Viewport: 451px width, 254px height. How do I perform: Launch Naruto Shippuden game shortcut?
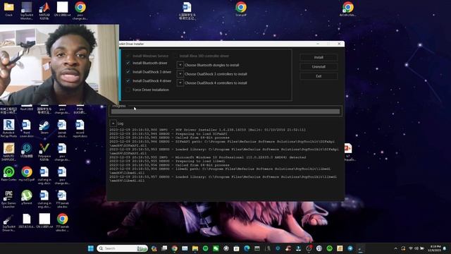(8, 152)
